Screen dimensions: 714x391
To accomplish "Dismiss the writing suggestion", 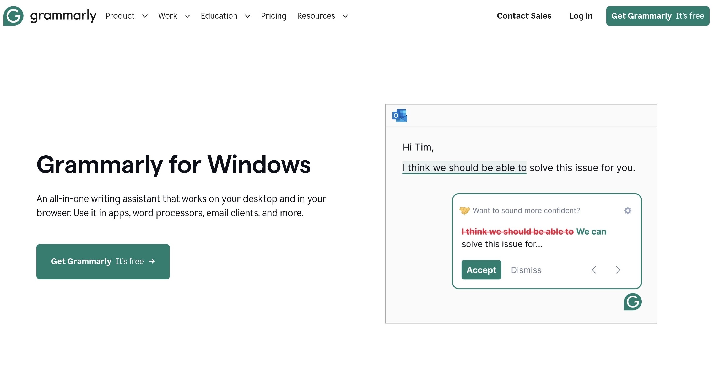I will [526, 270].
